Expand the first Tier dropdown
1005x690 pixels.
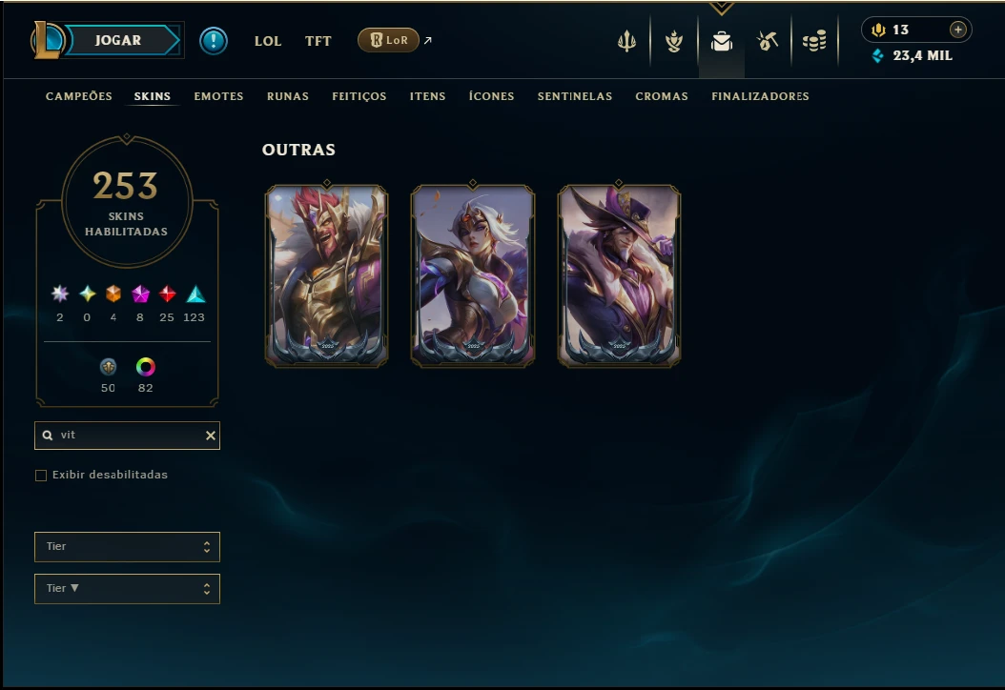tap(127, 546)
